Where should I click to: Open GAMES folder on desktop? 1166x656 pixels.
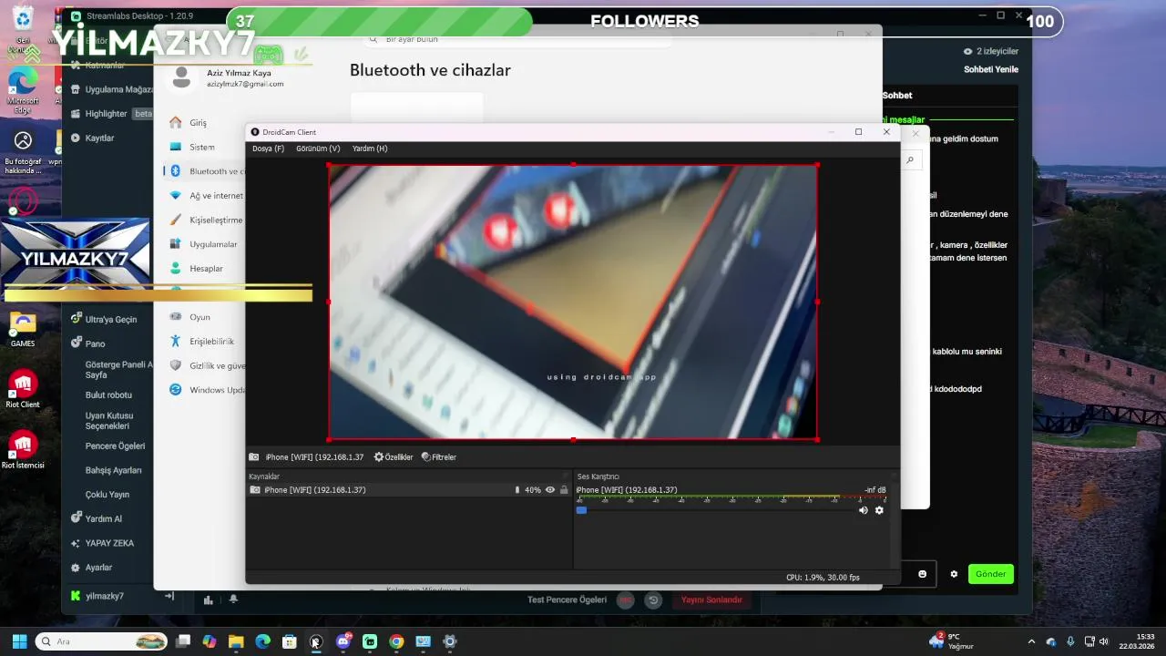[23, 329]
